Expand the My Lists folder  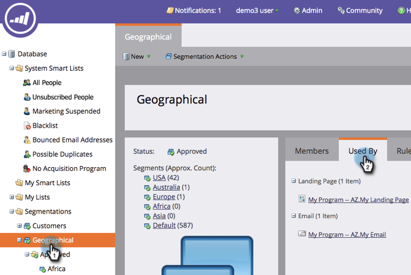[12, 197]
